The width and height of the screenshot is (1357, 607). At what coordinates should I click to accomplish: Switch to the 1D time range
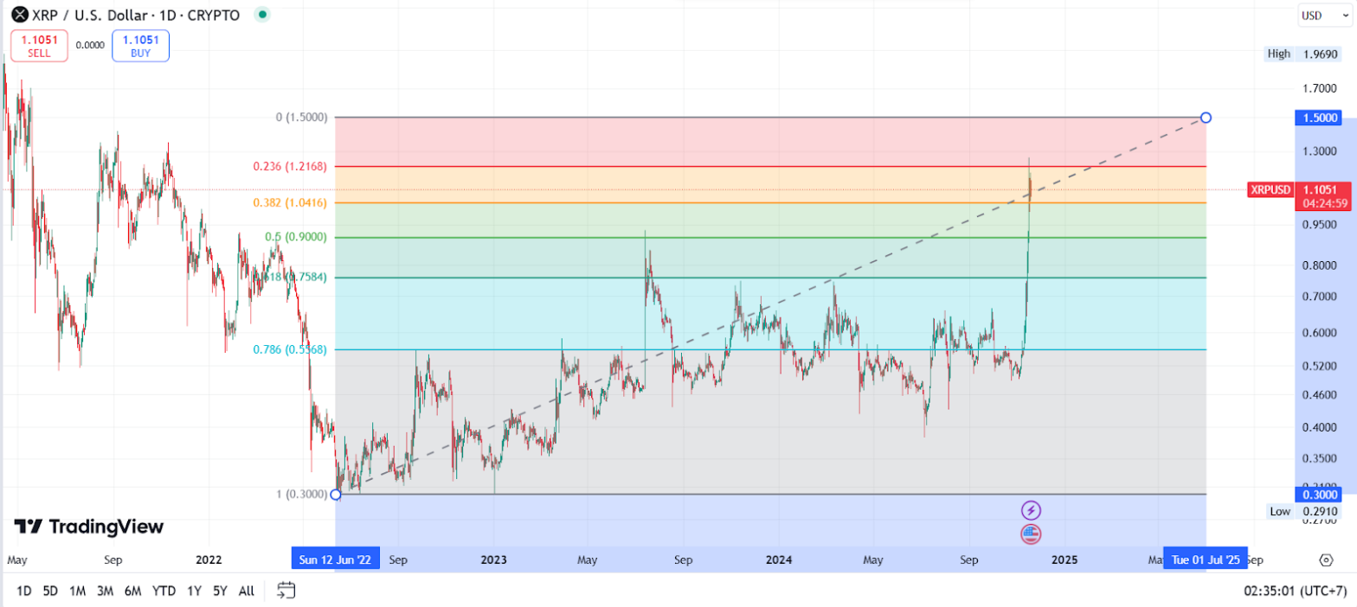(24, 591)
